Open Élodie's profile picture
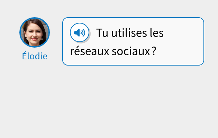This screenshot has height=138, width=218. pos(35,32)
